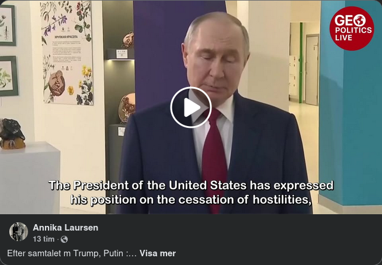Click the English subtitle caption on the video
382x265 pixels.
pos(191,193)
